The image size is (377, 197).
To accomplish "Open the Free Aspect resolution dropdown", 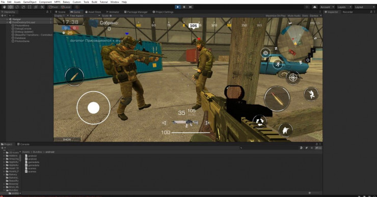I will 85,16.
